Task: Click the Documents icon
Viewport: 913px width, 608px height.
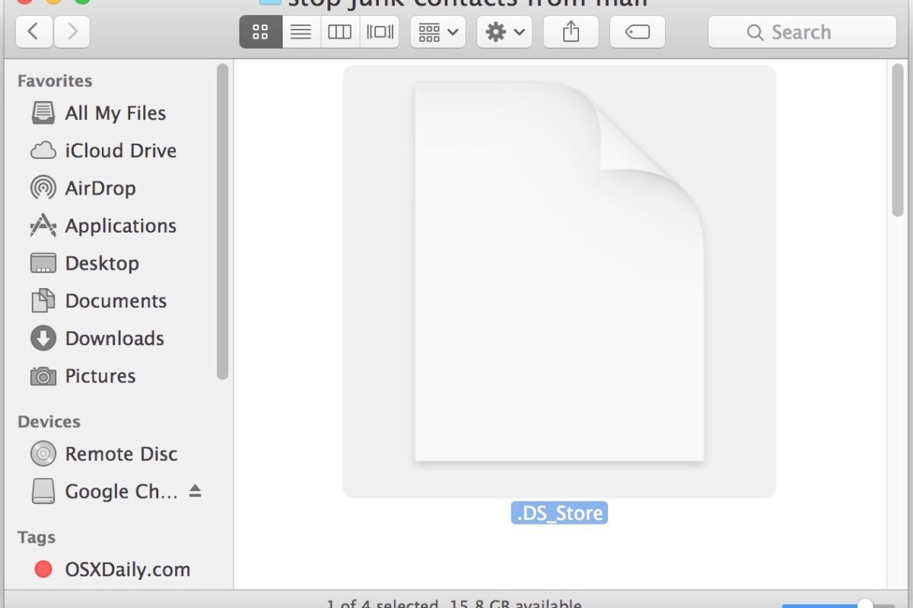Action: coord(43,301)
